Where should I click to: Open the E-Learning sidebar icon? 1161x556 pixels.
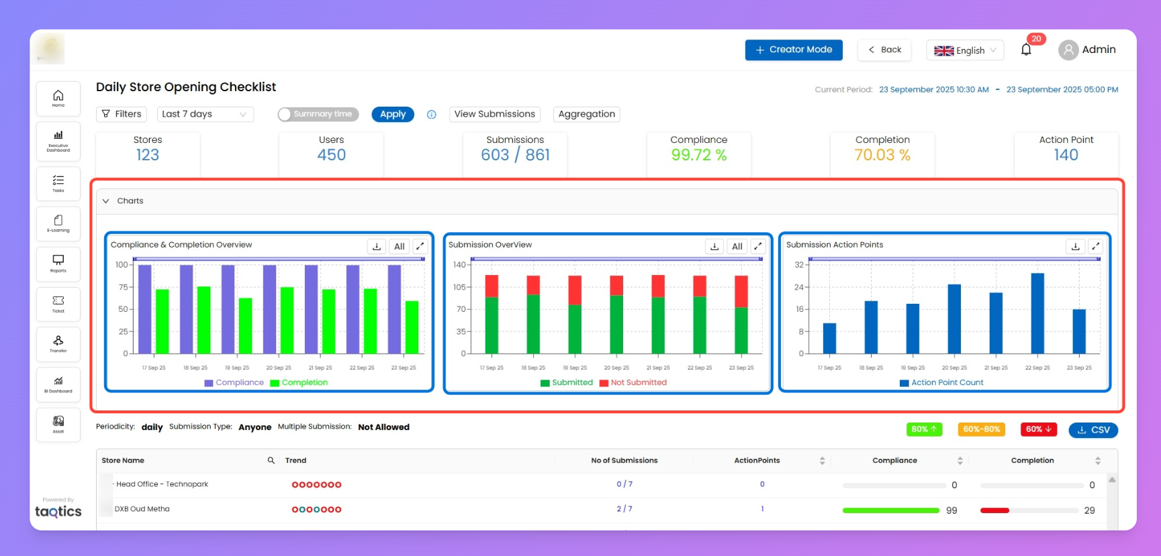[x=58, y=223]
